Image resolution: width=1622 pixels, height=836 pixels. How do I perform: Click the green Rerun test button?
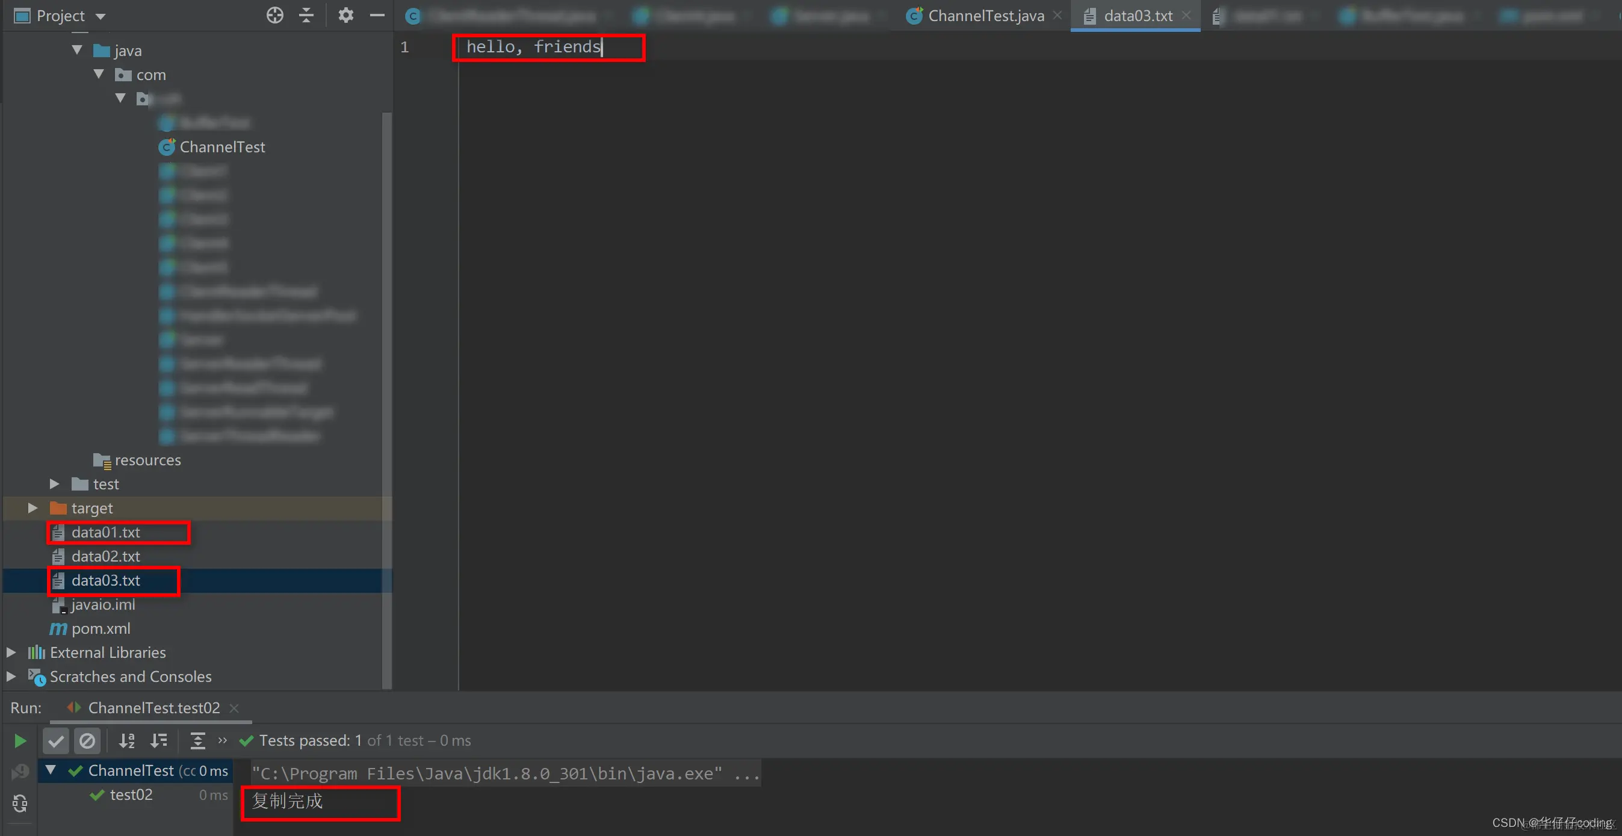20,741
